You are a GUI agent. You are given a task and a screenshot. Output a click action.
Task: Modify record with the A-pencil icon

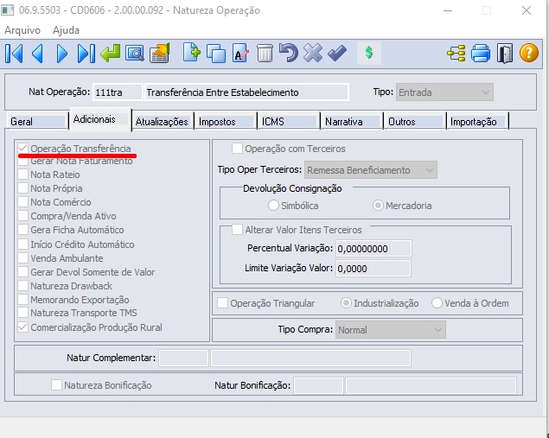240,54
